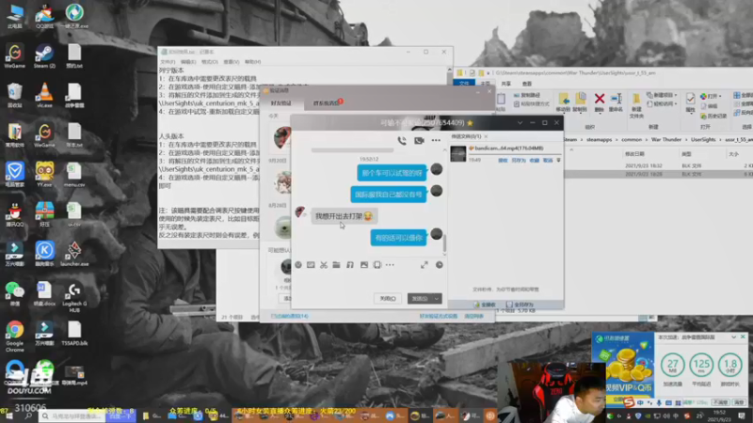Click save all as button in file transfer panel

(520, 305)
